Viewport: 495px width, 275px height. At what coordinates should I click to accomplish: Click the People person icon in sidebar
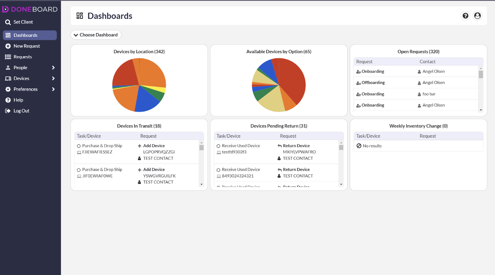tap(8, 68)
